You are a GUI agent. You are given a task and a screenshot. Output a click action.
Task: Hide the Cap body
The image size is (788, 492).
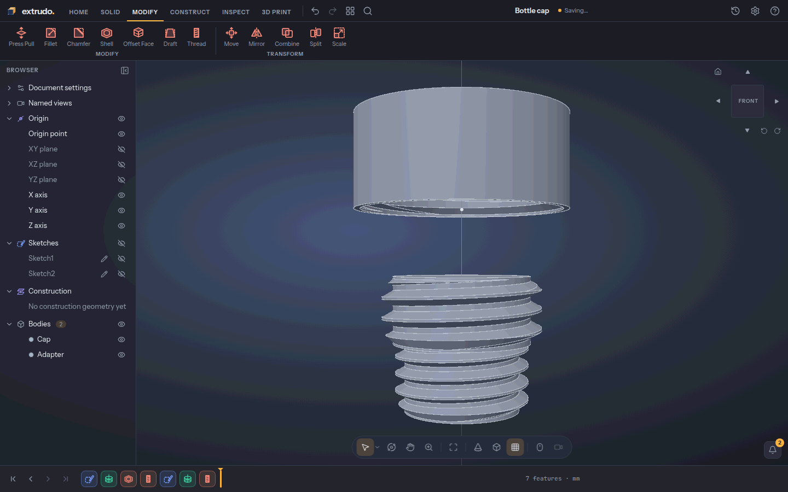121,339
